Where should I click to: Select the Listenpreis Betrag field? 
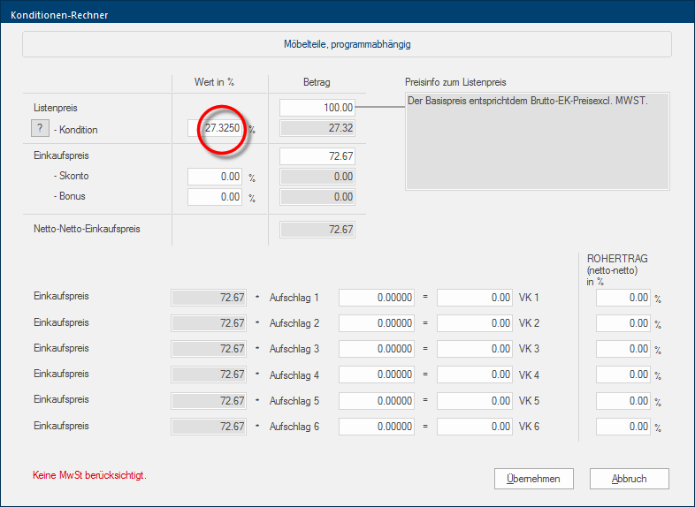coord(317,108)
